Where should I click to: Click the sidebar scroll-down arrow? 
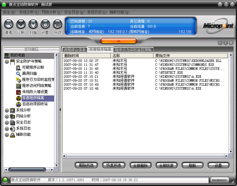(57, 165)
